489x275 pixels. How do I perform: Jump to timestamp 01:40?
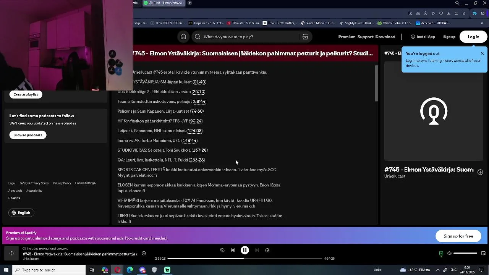click(199, 82)
